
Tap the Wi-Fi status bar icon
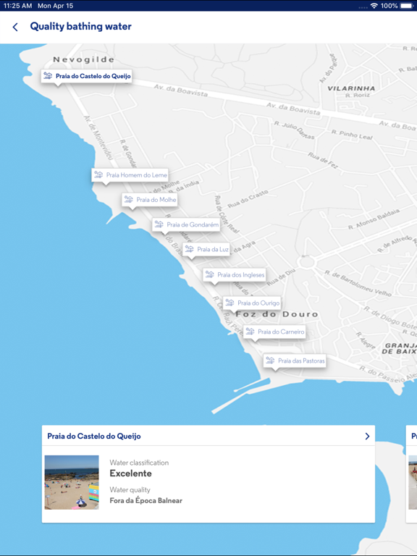pos(374,6)
